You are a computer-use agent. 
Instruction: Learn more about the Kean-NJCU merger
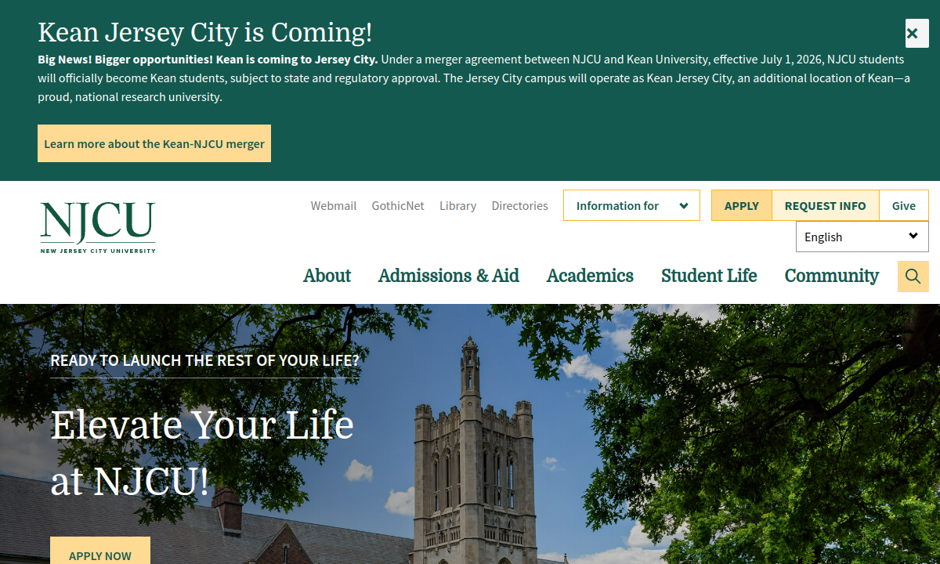(x=154, y=144)
